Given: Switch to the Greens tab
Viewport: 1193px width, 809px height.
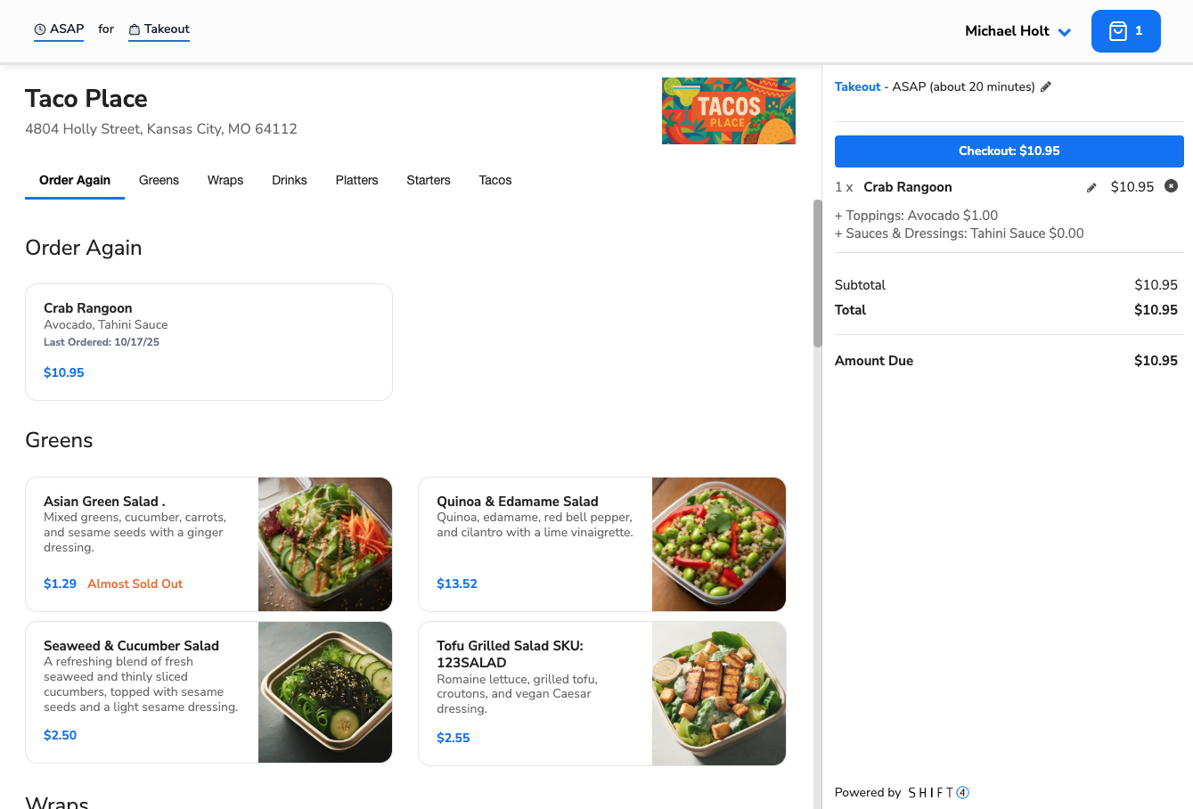Looking at the screenshot, I should point(159,180).
